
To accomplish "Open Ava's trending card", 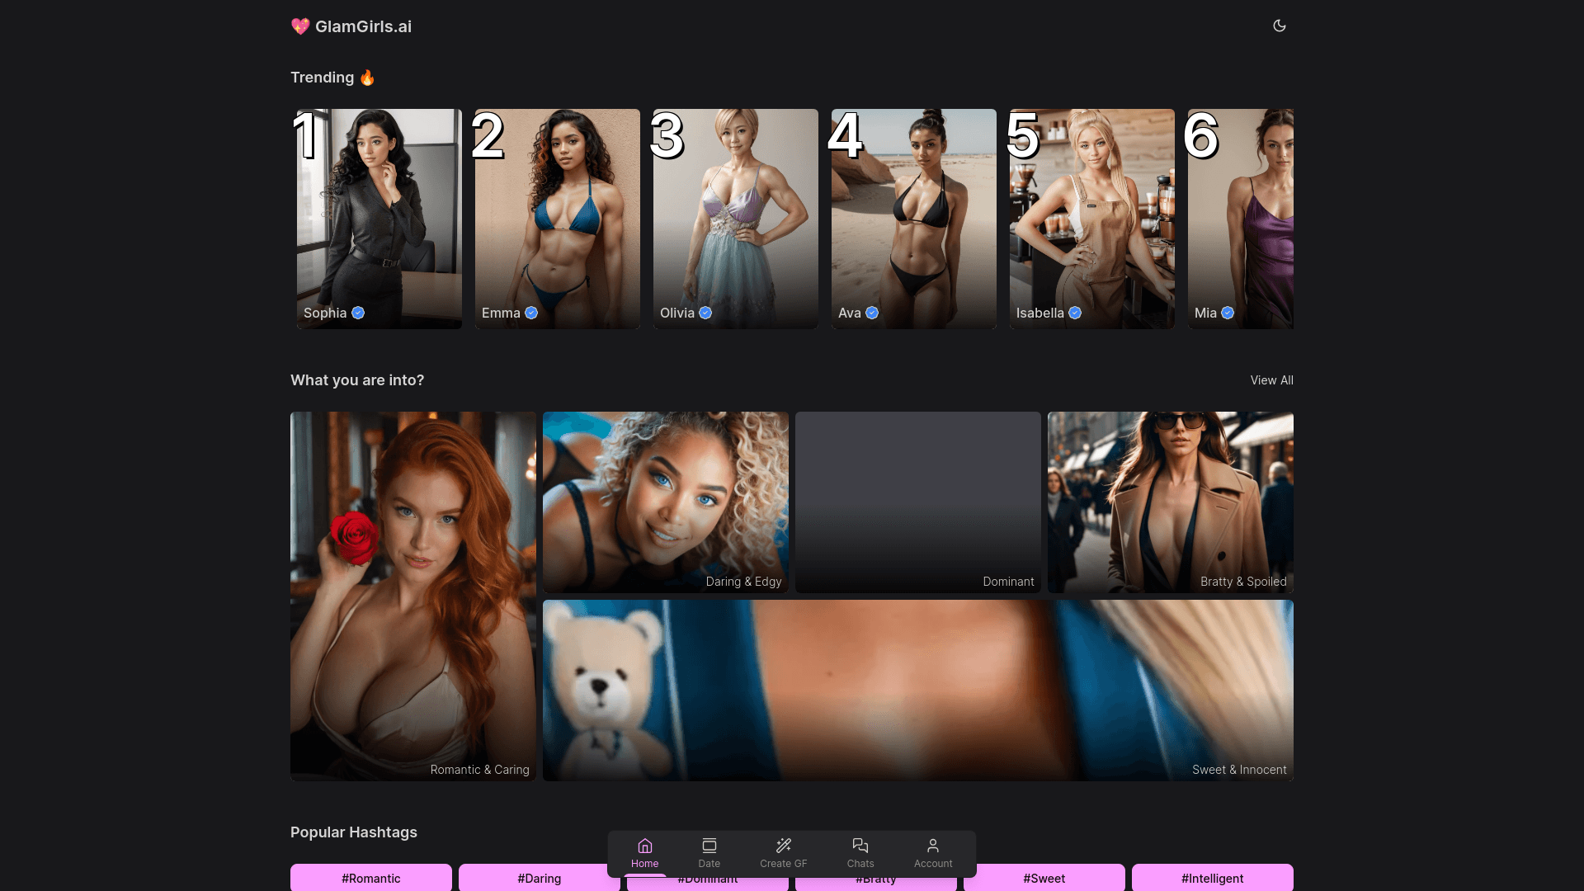I will 913,219.
